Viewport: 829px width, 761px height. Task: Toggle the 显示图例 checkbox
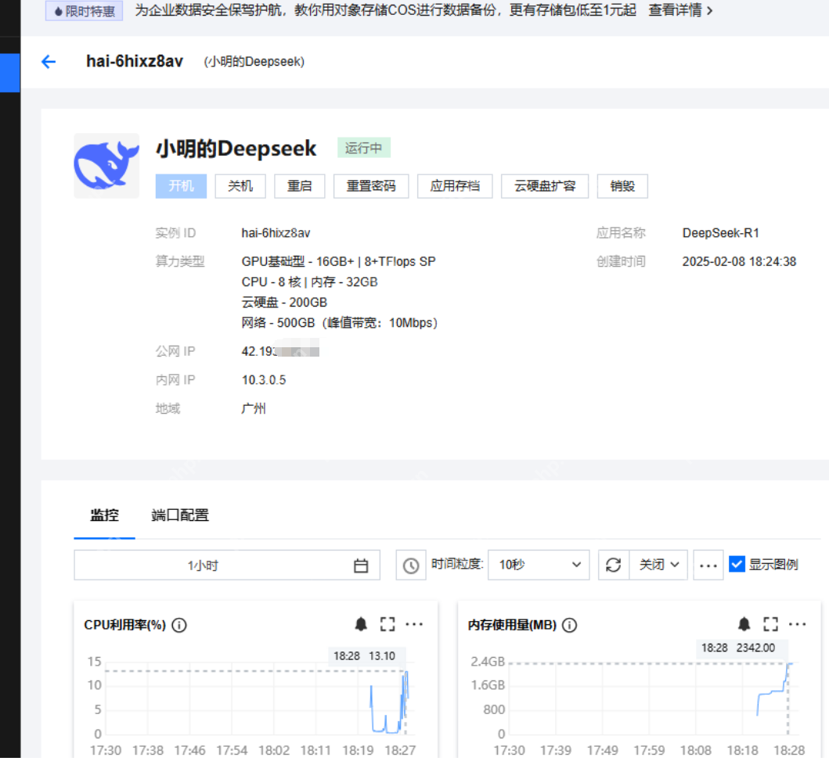click(x=737, y=565)
